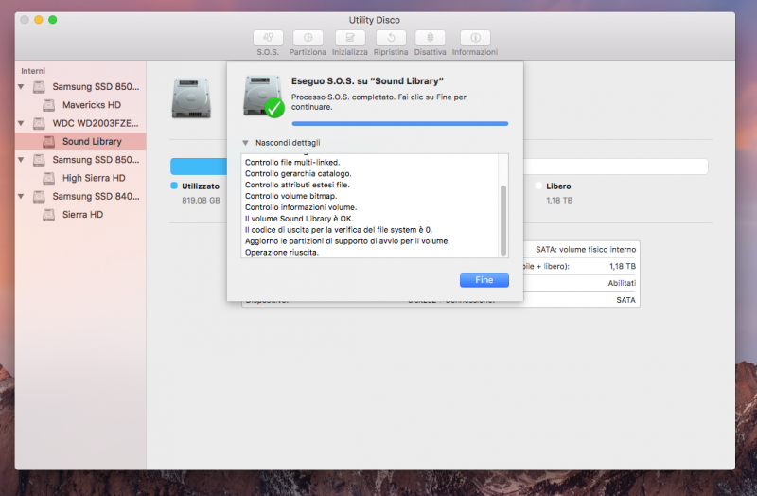Screen dimensions: 757x496
Task: Click 'Aggiorno le partizioni di supporto' log line
Action: tap(347, 241)
